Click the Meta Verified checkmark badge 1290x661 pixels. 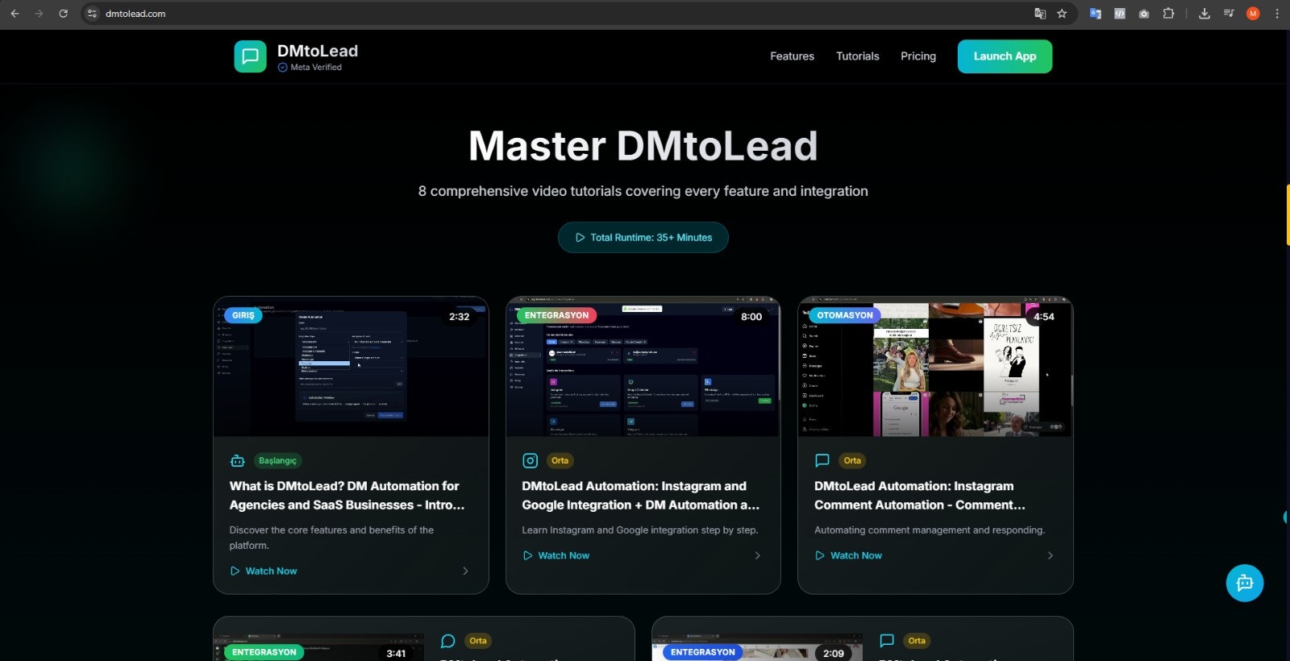click(x=282, y=68)
